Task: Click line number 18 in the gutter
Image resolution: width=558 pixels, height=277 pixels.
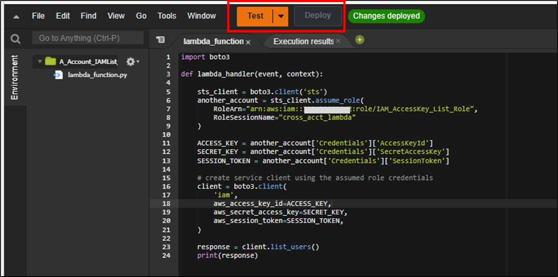Action: [x=166, y=203]
